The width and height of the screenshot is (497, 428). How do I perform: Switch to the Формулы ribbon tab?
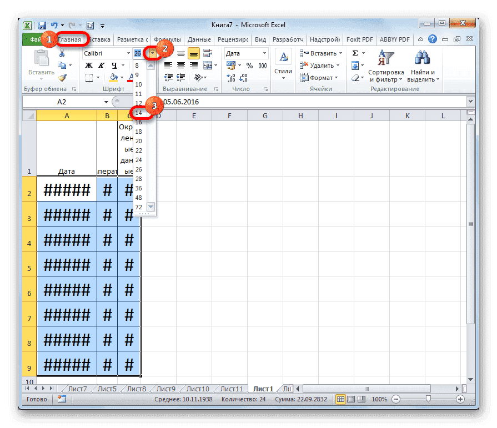169,39
